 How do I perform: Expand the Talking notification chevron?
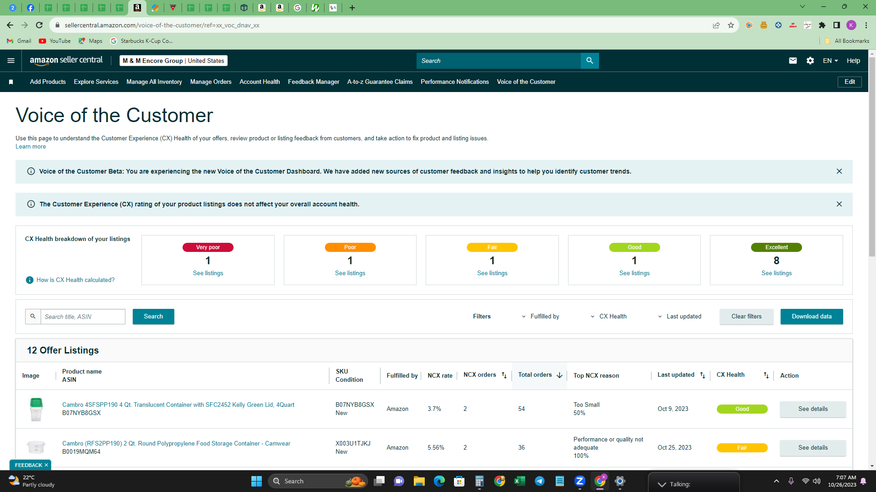pos(662,484)
